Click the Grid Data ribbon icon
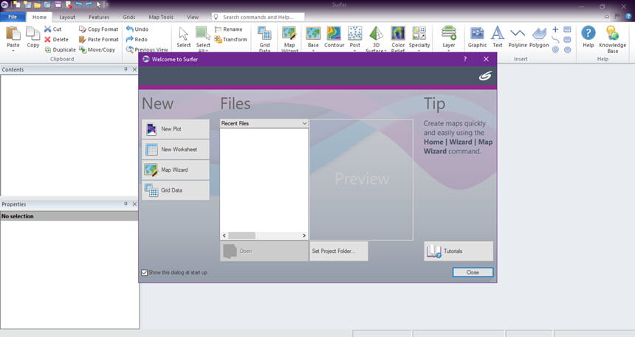 click(x=264, y=34)
